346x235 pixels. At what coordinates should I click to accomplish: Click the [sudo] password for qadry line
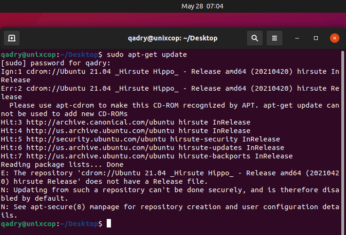(x=55, y=63)
